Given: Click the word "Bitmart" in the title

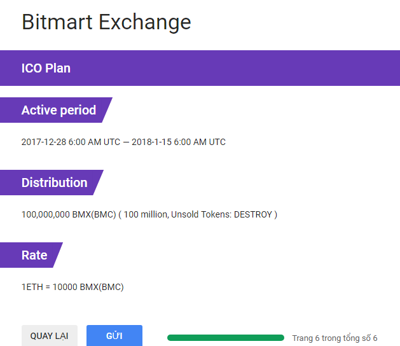Looking at the screenshot, I should 57,22.
